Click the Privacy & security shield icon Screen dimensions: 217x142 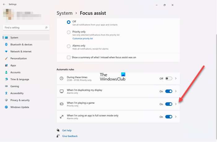(x=6, y=100)
